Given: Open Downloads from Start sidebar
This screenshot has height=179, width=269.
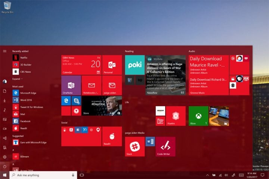Looking at the screenshot, I should [x=4, y=101].
